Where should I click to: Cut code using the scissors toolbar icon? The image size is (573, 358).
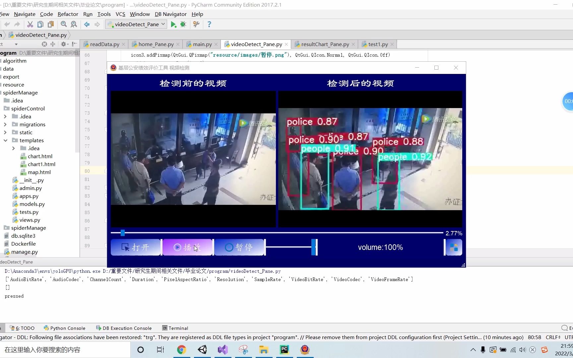[30, 24]
